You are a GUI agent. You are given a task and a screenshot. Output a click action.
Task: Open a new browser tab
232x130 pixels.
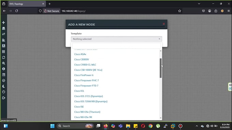49,4
